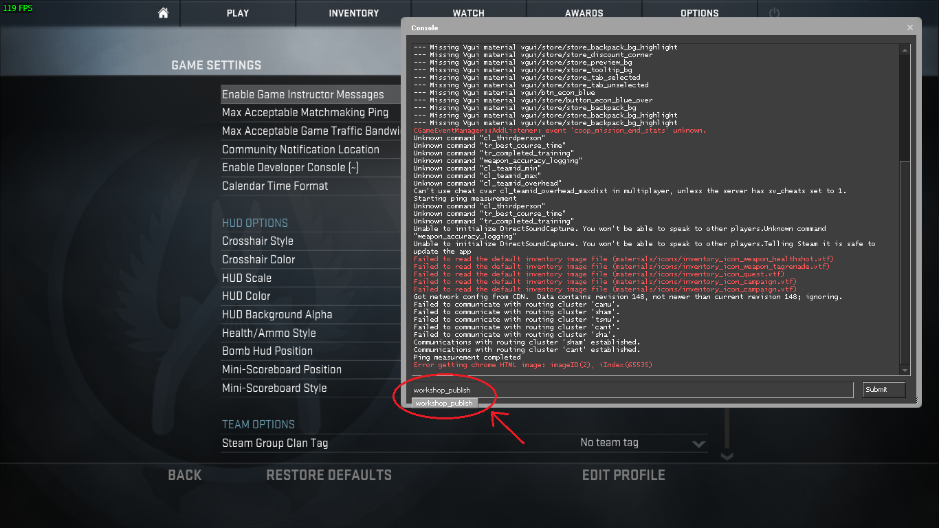Open the AWARDS menu
939x528 pixels.
[x=584, y=13]
